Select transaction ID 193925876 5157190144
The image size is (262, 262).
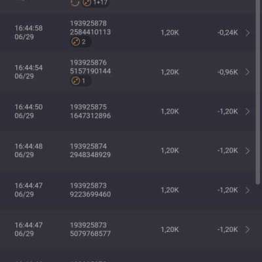pyautogui.click(x=90, y=67)
